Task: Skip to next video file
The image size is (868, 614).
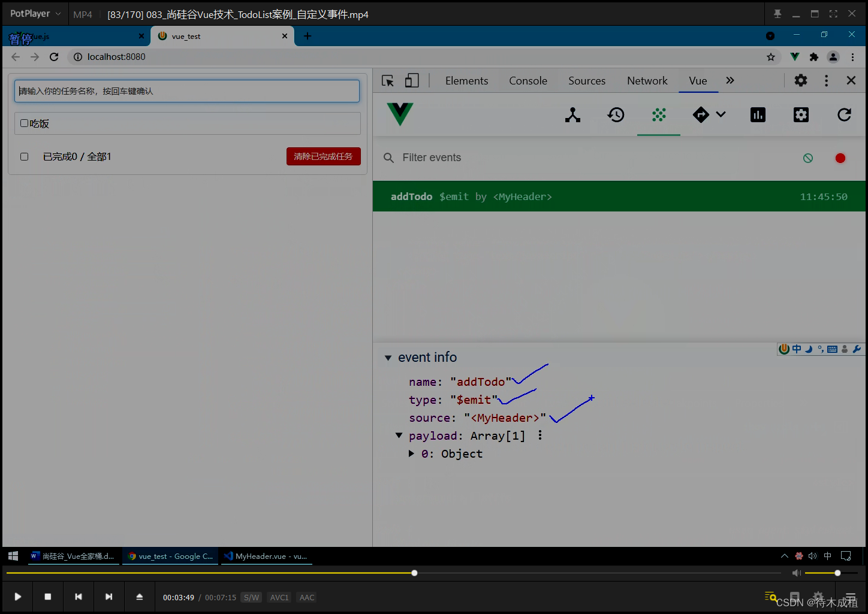Action: [108, 597]
